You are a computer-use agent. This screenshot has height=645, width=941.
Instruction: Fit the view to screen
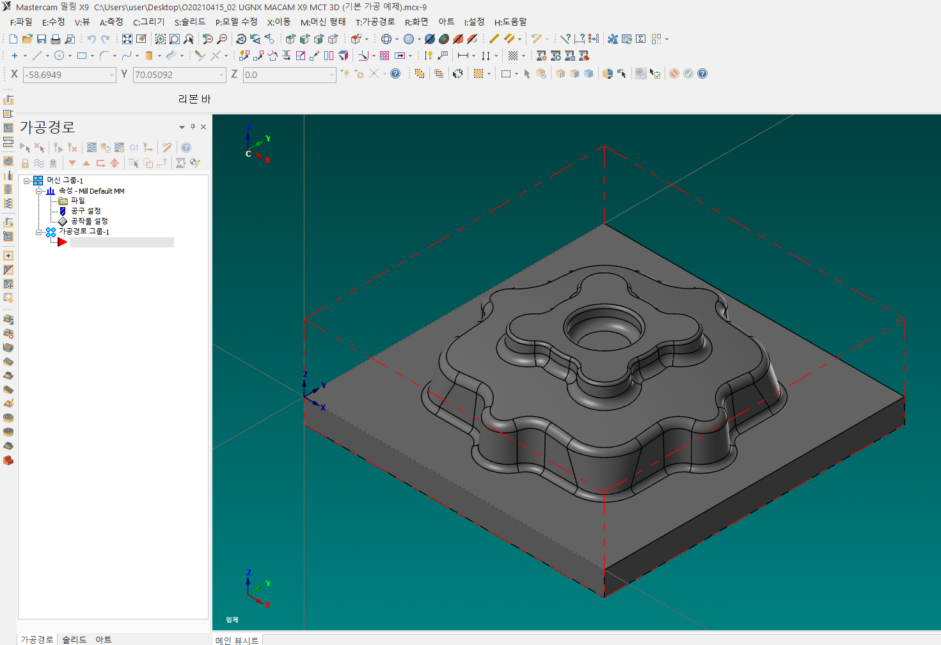click(127, 39)
